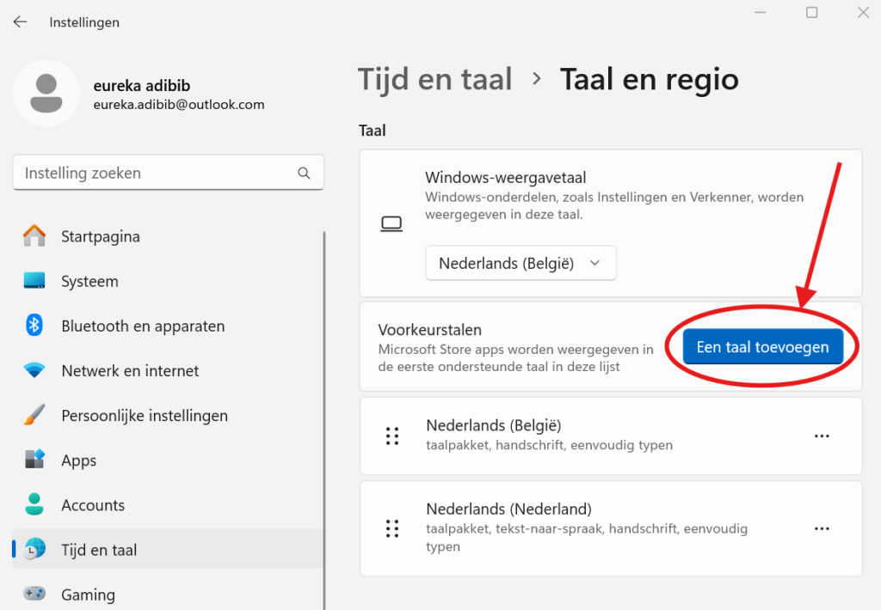Grab drag handle of Nederlands (België)
Viewport: 881px width, 610px height.
[392, 436]
